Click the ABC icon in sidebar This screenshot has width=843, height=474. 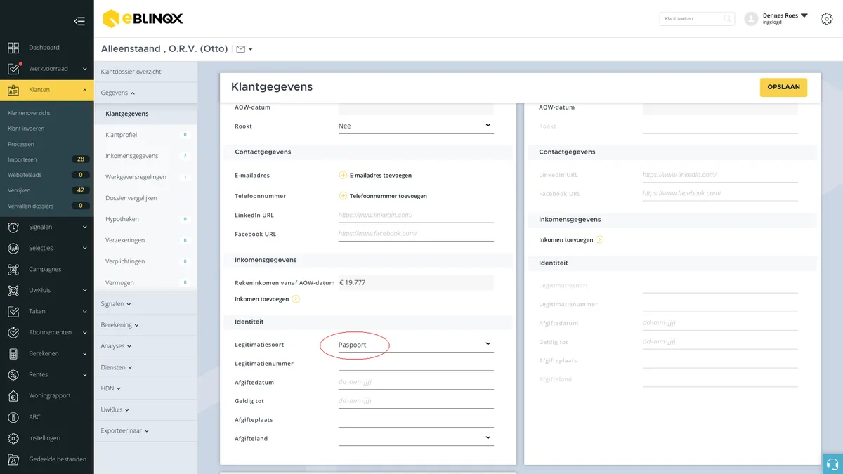pyautogui.click(x=13, y=416)
